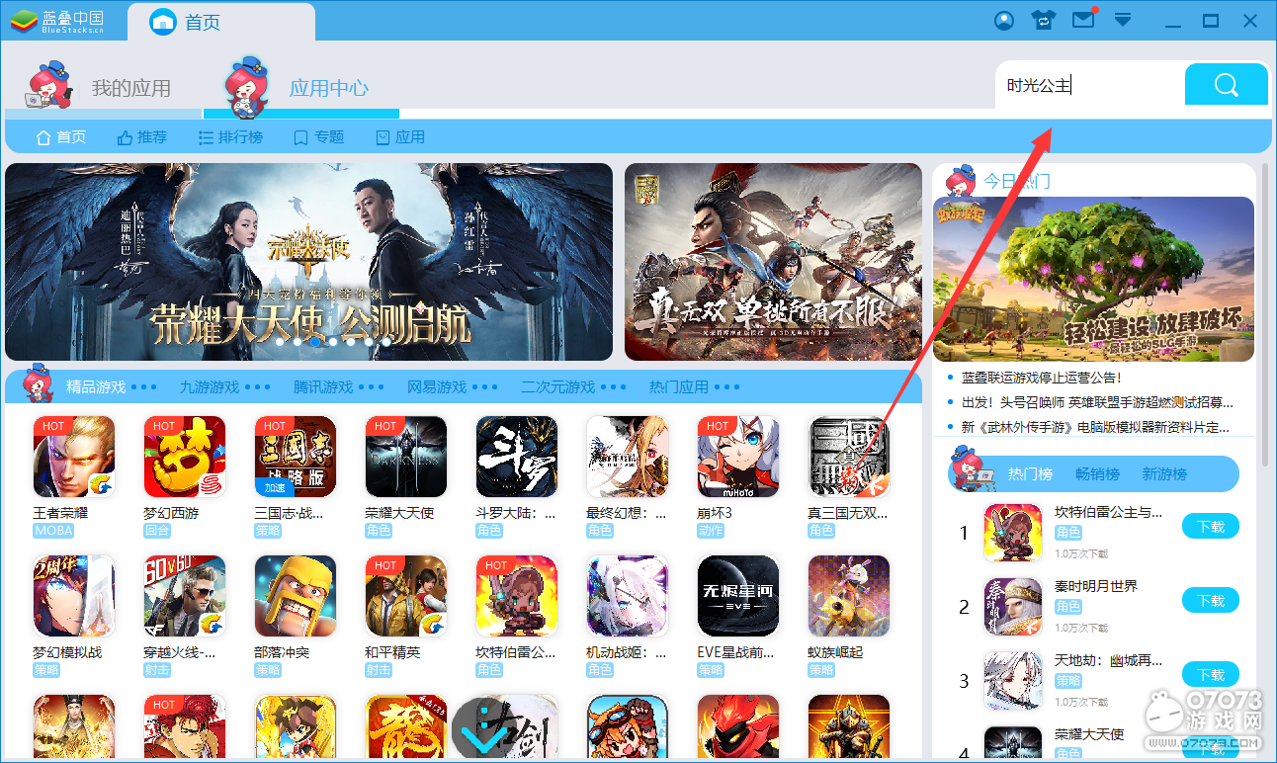Download 天地劫：幽城再临
This screenshot has width=1277, height=763.
tap(1211, 675)
